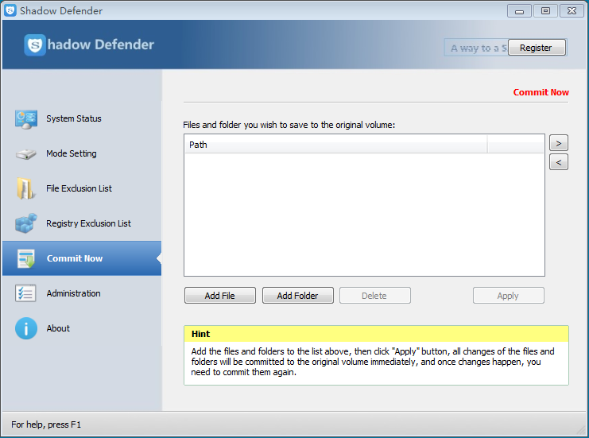
Task: Click the Registry Exclusion List cubes icon
Action: click(x=26, y=224)
